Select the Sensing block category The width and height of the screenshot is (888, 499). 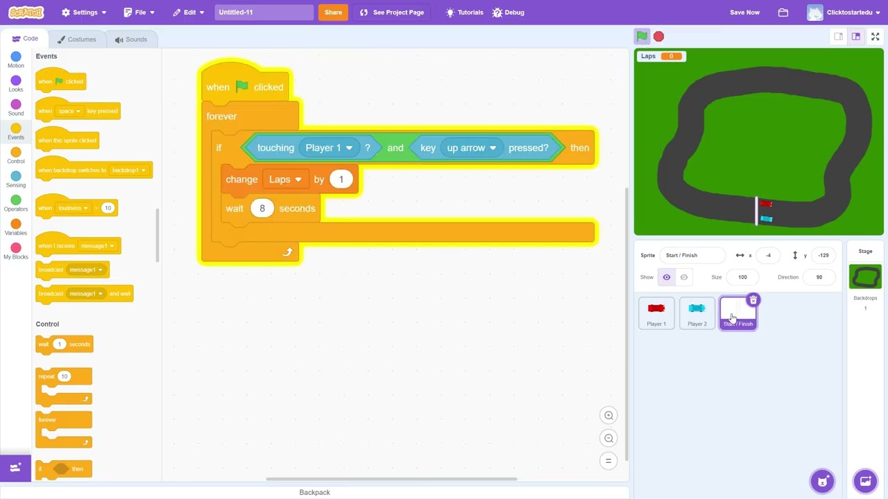tap(16, 180)
